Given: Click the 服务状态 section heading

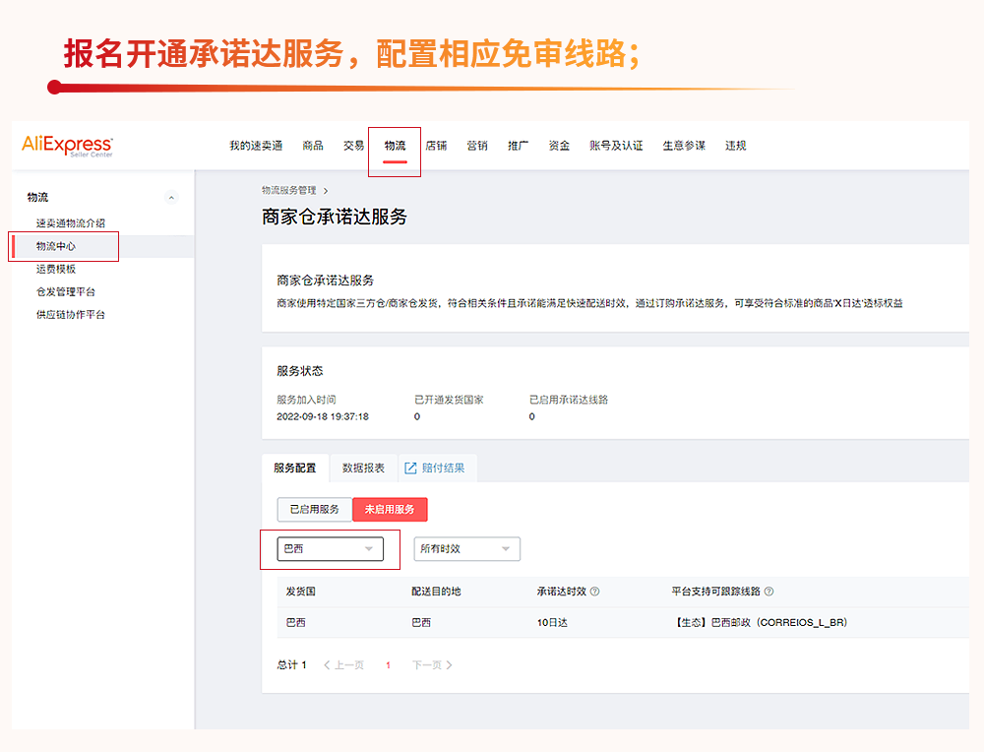Looking at the screenshot, I should point(300,371).
